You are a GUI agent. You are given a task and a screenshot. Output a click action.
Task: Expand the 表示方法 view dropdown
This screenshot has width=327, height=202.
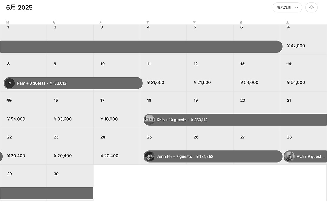pyautogui.click(x=287, y=7)
